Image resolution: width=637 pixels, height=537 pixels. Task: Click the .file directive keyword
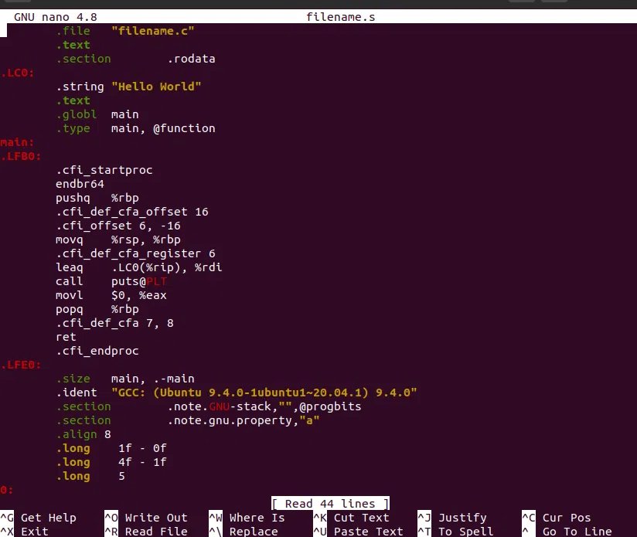(73, 31)
